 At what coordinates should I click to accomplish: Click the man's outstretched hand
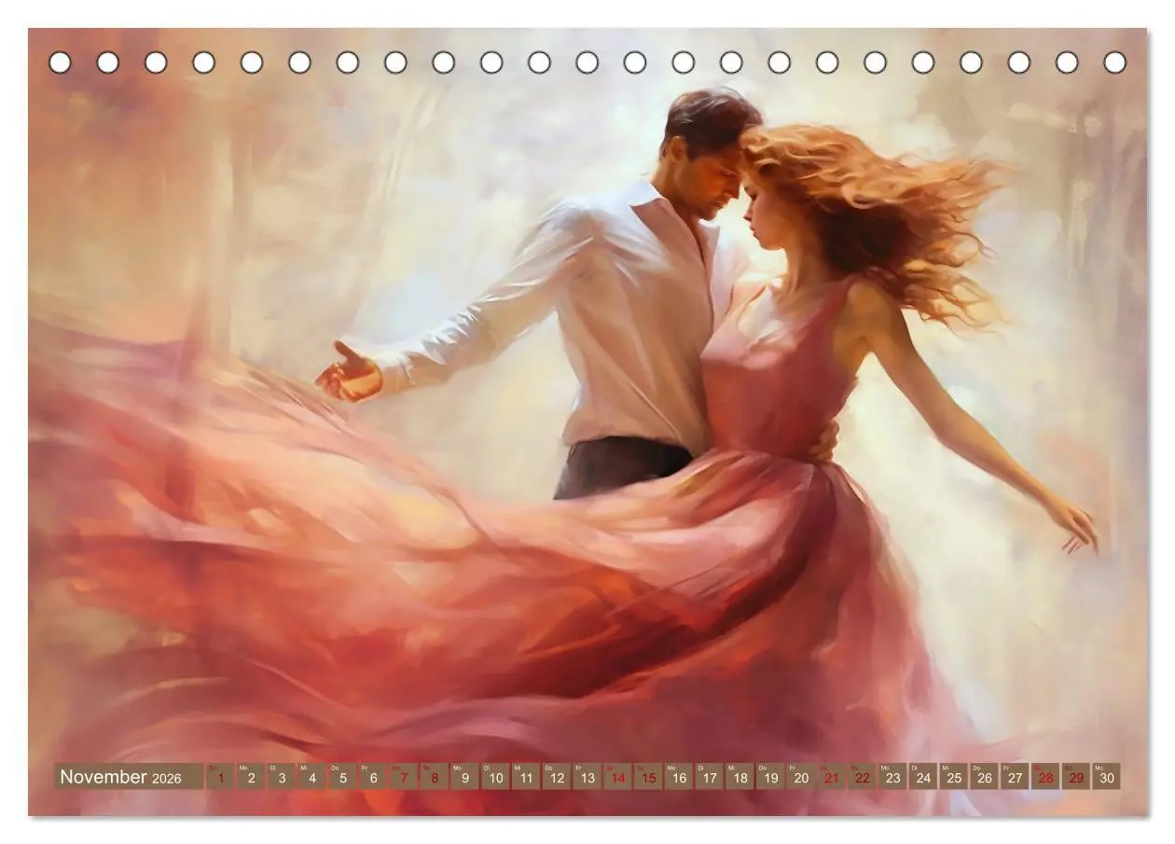pos(347,374)
